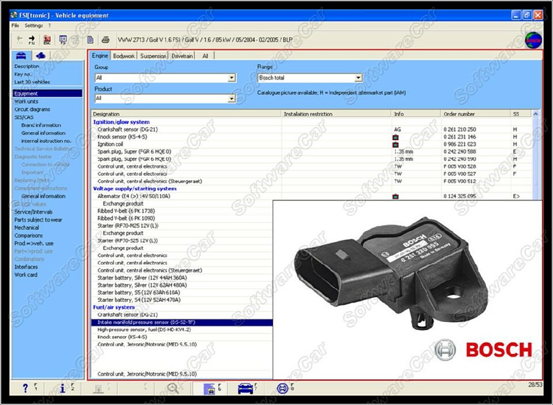The image size is (553, 405).
Task: Click the info 'i' icon at bottom
Action: (x=62, y=388)
